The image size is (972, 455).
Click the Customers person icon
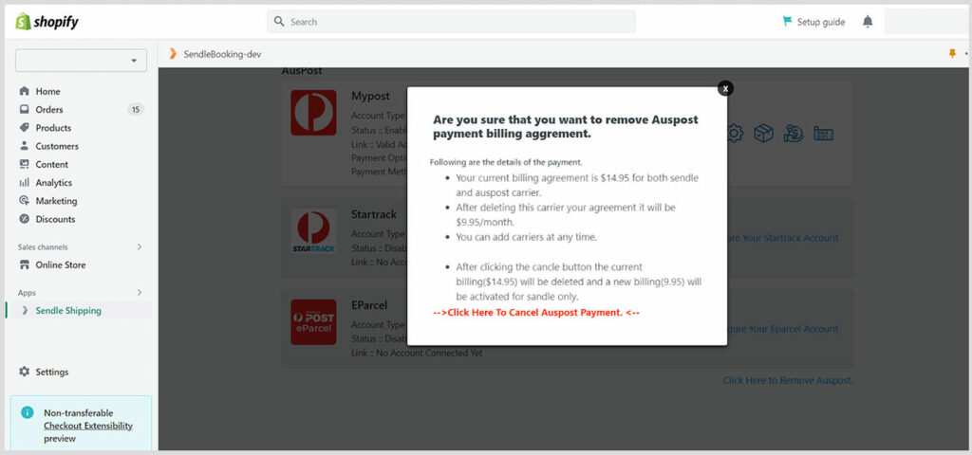click(x=24, y=145)
